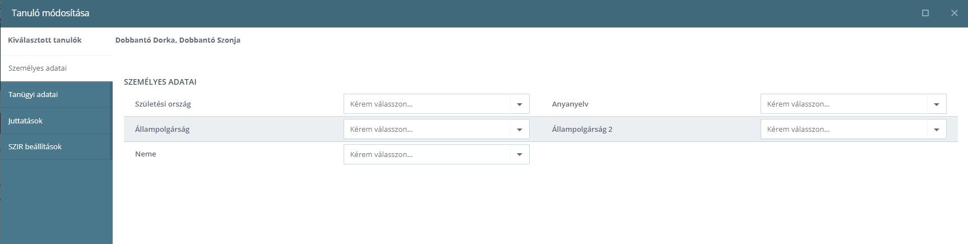Switch to SZIR beállítások tab
Screen dimensions: 968x244
pos(56,147)
